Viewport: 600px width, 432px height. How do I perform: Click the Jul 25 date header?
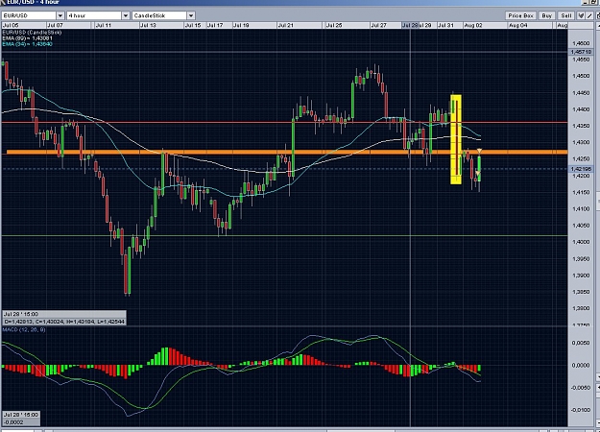tap(334, 25)
